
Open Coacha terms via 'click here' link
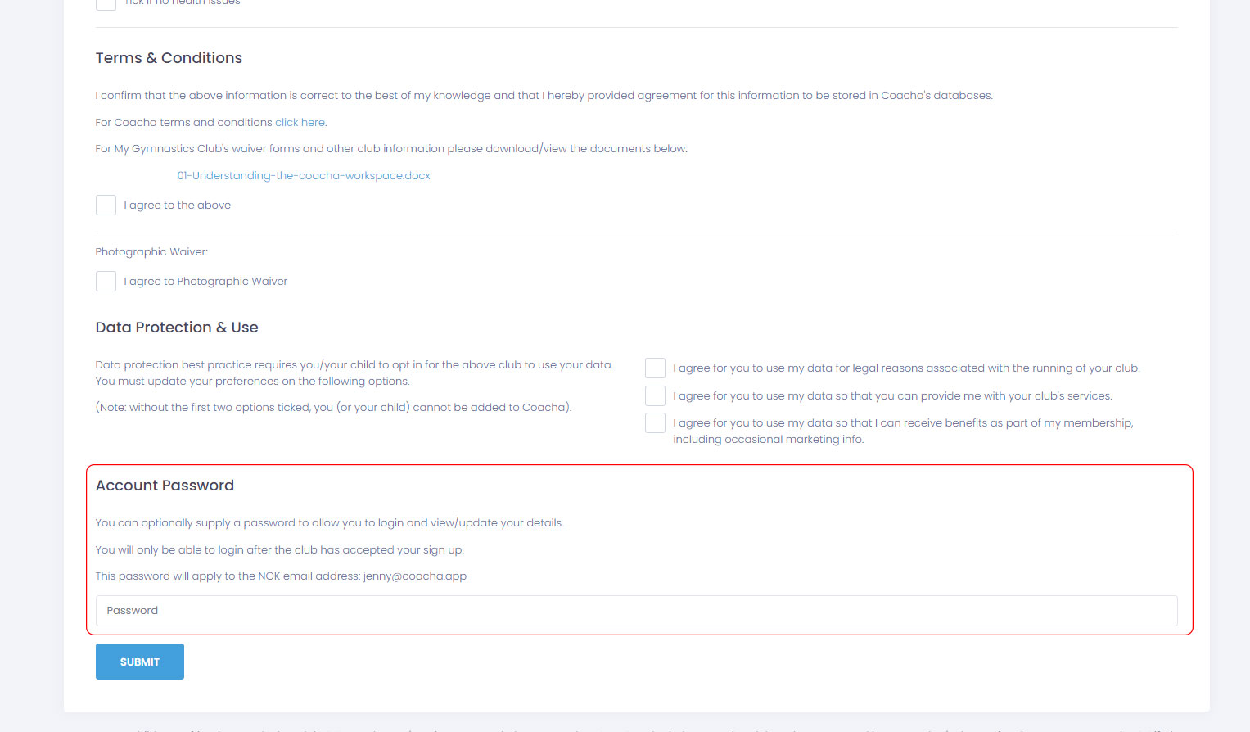300,122
